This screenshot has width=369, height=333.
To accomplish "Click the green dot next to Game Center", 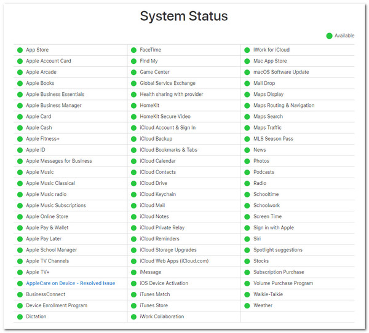I will point(133,72).
